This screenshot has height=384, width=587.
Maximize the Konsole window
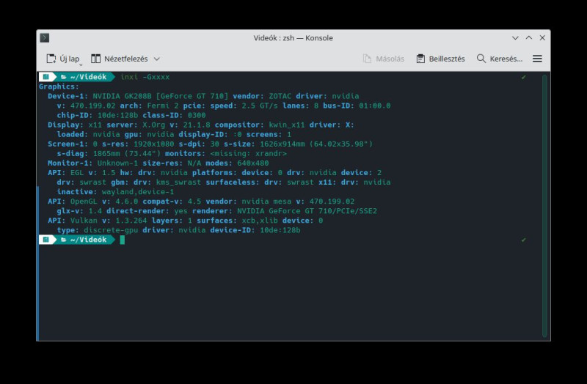click(528, 38)
